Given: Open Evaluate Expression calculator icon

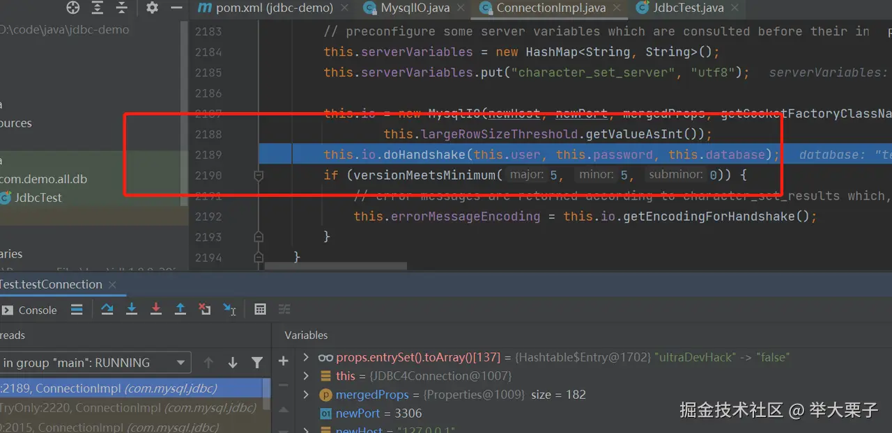Looking at the screenshot, I should (x=260, y=309).
